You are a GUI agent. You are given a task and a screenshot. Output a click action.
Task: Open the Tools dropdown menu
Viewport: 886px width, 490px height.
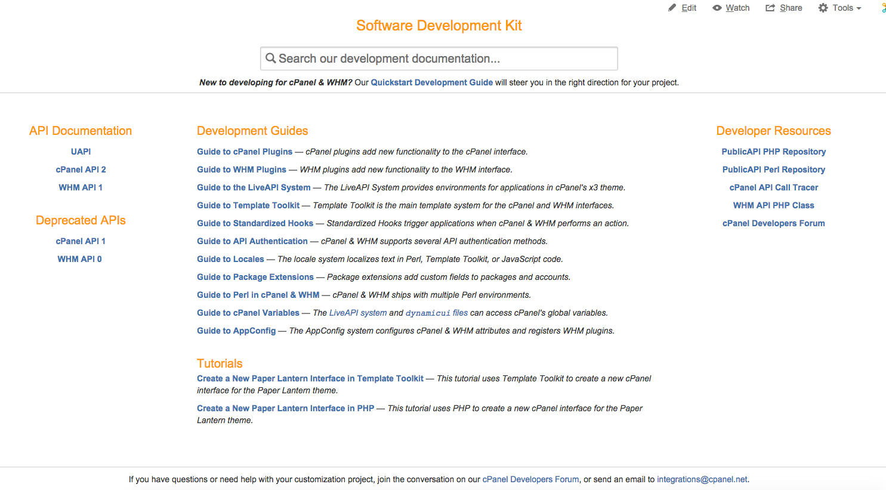pyautogui.click(x=840, y=8)
